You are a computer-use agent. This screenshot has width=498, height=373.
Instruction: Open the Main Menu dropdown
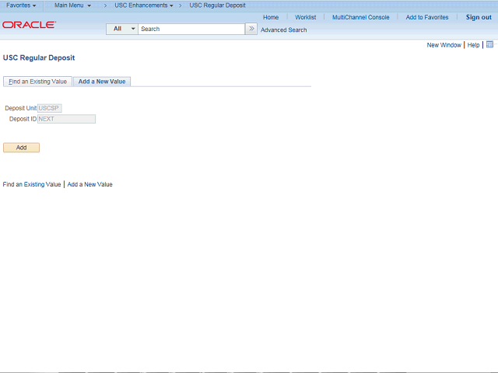pos(72,5)
